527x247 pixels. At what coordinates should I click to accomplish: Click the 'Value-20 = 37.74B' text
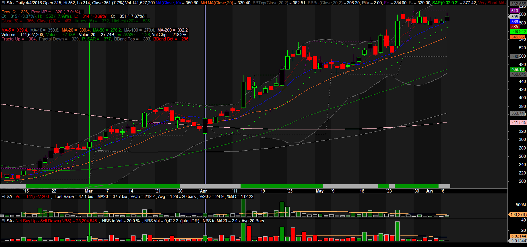click(97, 35)
